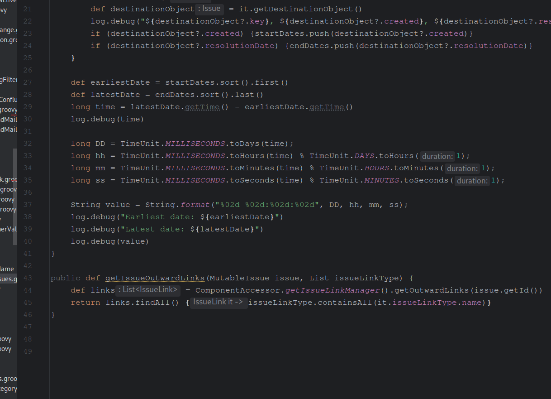
Task: Click the DAYS constant on line 33
Action: pyautogui.click(x=364, y=156)
